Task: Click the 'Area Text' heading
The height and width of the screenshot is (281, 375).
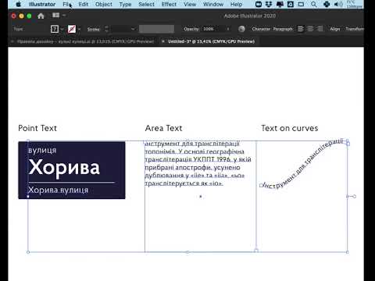Action: (163, 128)
